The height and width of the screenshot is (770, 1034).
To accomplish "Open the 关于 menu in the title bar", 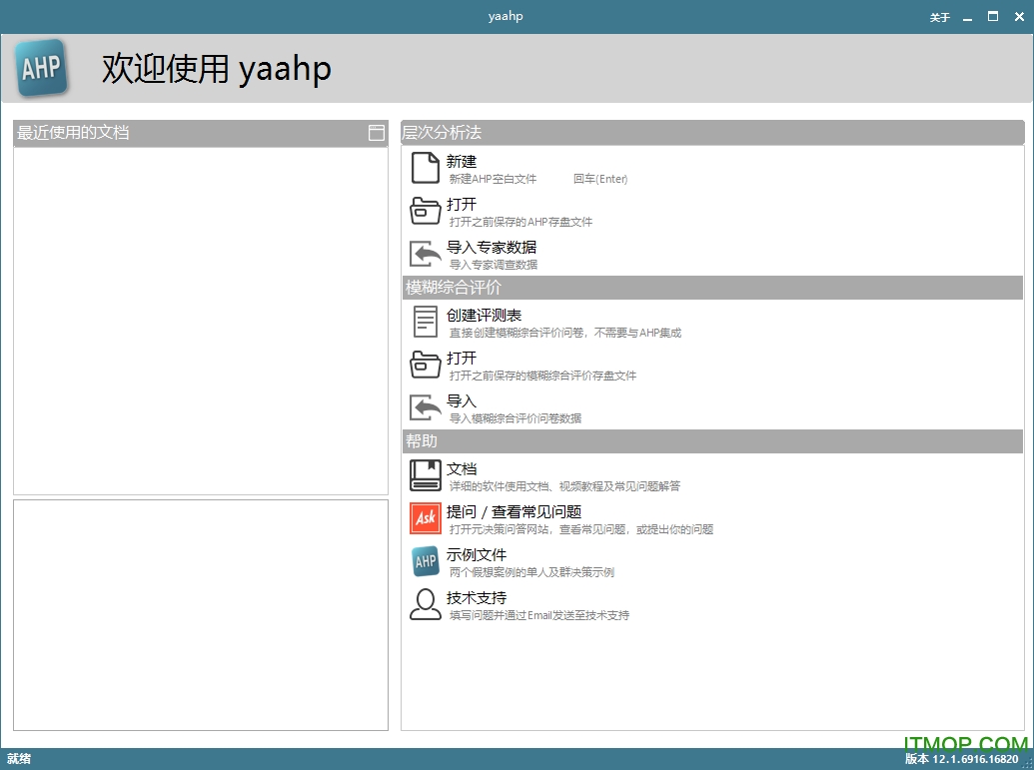I will click(939, 16).
